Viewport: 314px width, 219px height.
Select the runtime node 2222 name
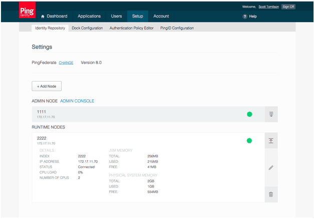42,138
